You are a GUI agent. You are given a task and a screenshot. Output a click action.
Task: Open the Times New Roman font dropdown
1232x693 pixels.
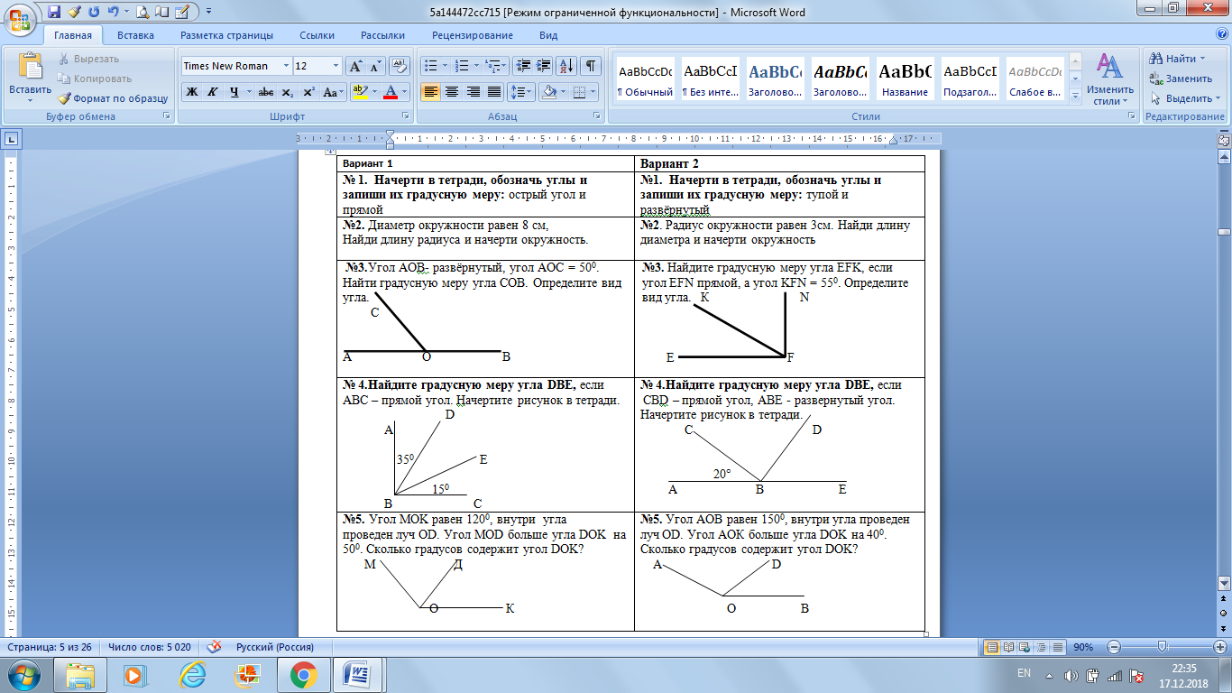tap(236, 66)
